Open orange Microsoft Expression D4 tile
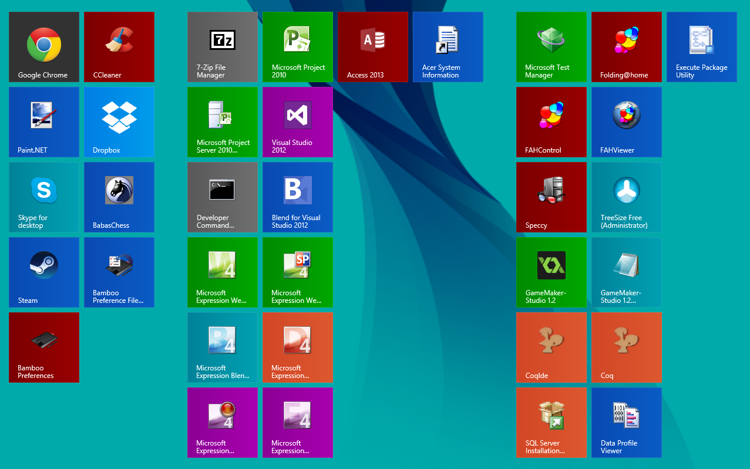 298,347
